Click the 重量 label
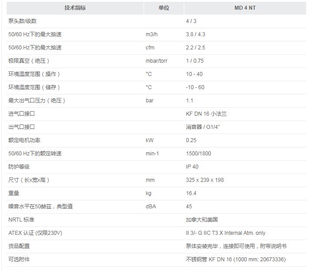 pyautogui.click(x=14, y=193)
